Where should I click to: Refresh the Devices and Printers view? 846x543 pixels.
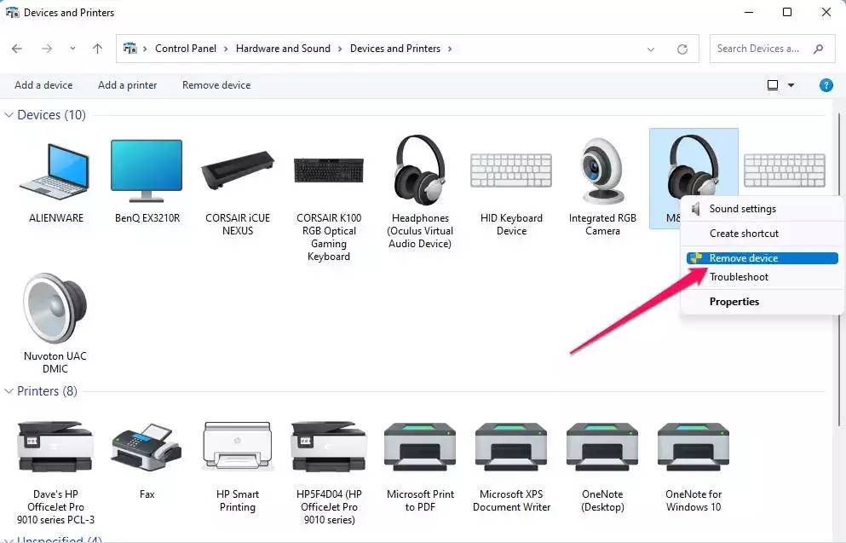click(x=682, y=49)
